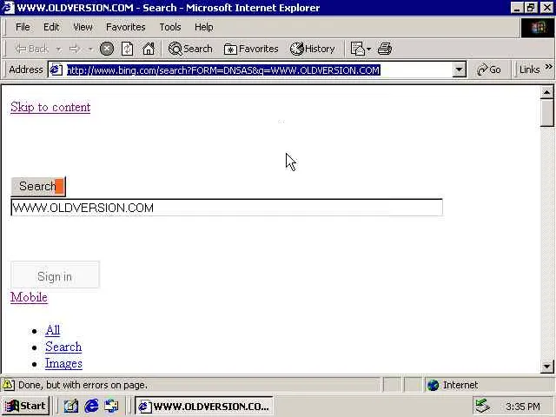
Task: Open the Favorites menu
Action: click(125, 27)
